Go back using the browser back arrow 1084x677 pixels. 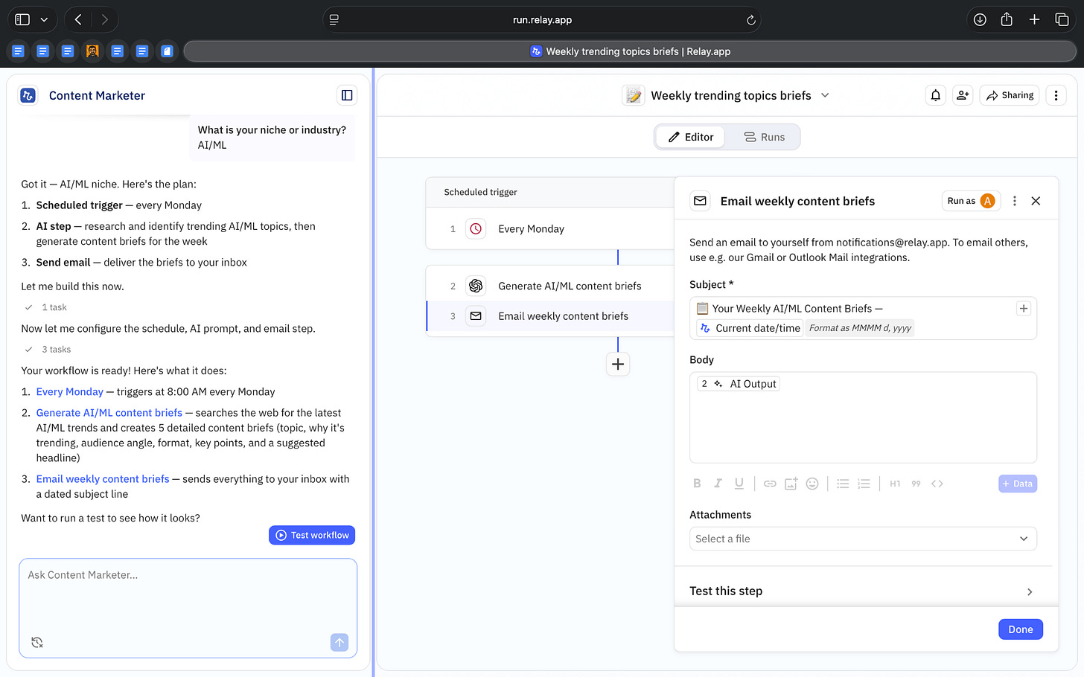(78, 20)
